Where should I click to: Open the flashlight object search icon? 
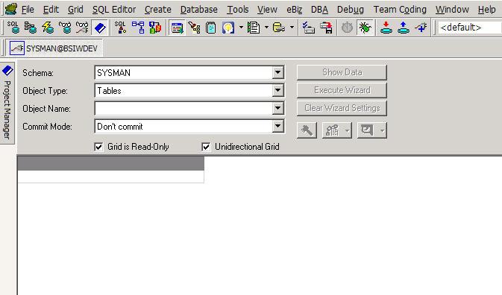(195, 28)
